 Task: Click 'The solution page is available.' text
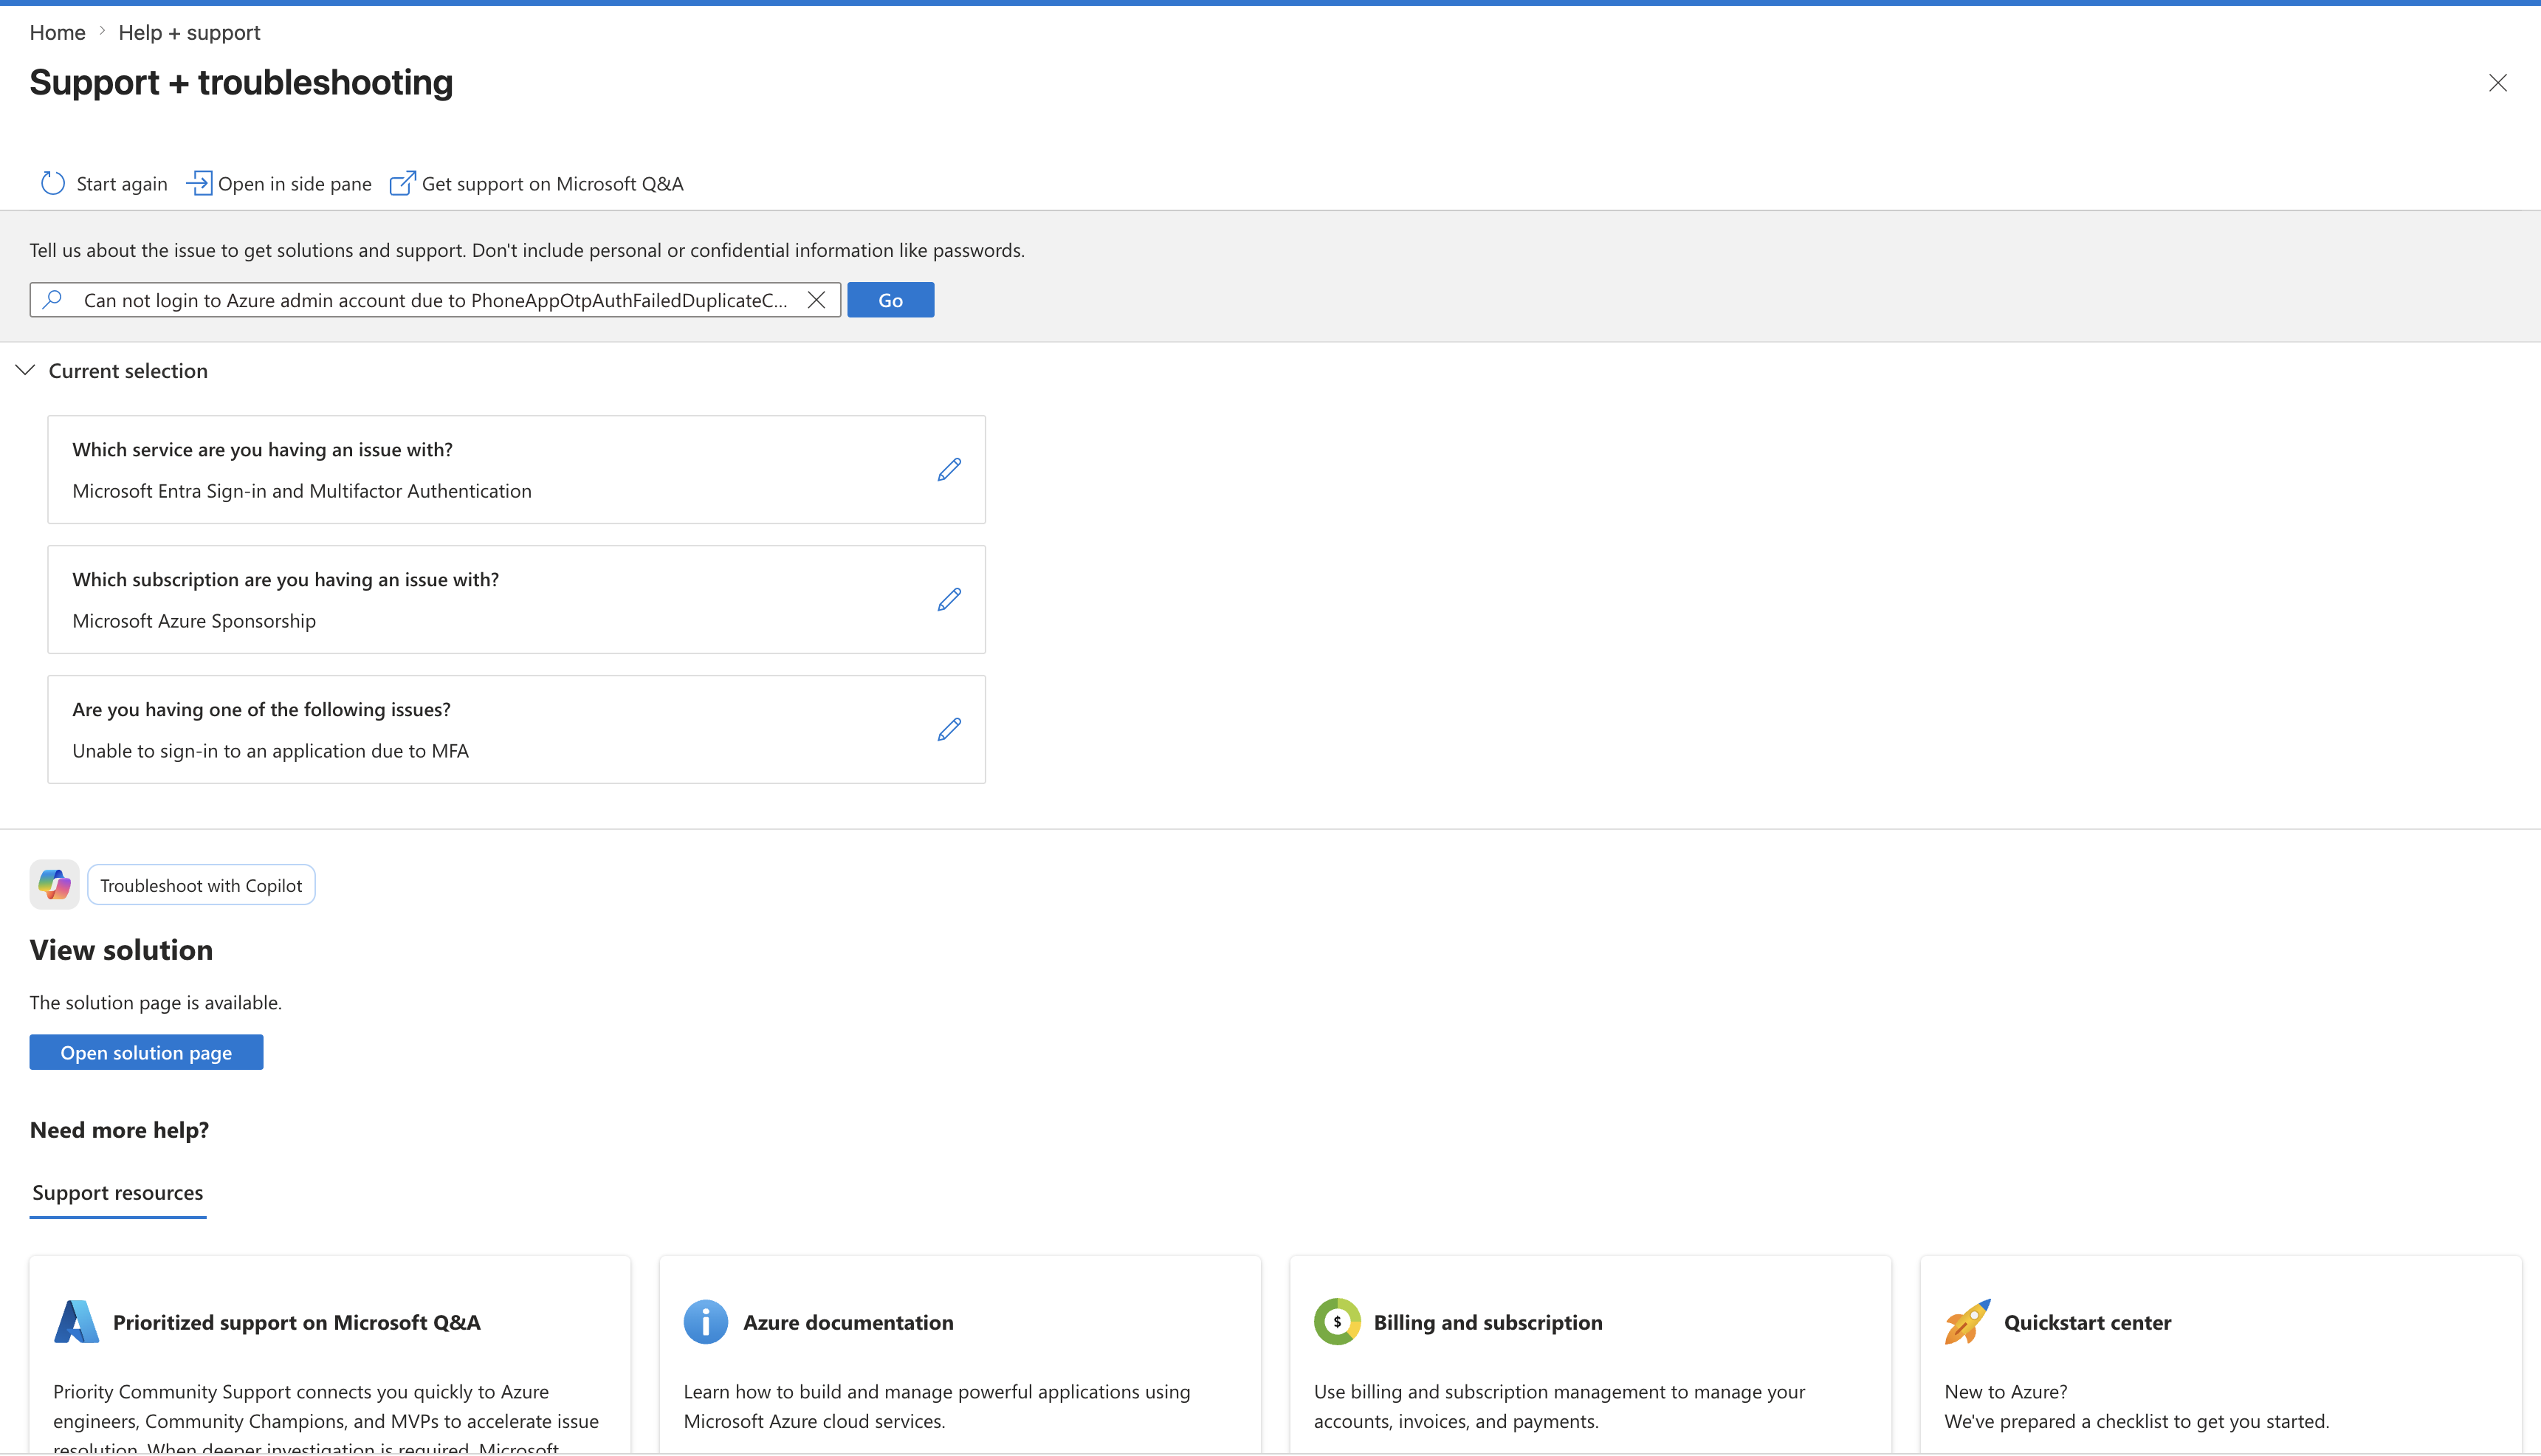coord(156,1002)
